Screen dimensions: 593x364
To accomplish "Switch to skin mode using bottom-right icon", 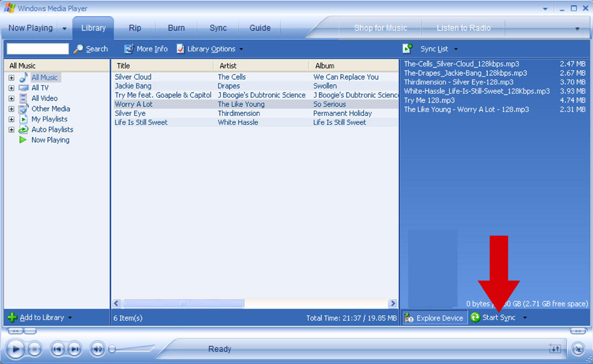I will coord(578,349).
